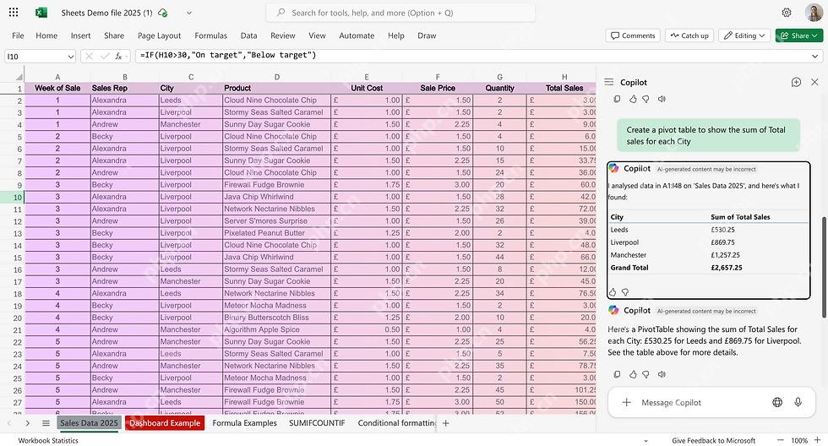Screen dimensions: 828x446
Task: Click the Comments button
Action: coord(633,35)
